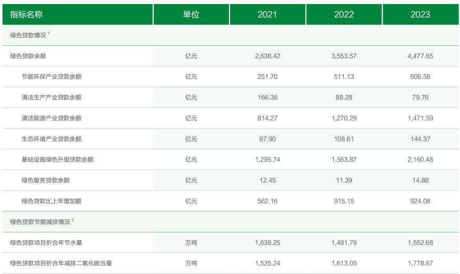Viewport: 460px width, 274px height.
Task: Select the 2022 column header
Action: [344, 14]
